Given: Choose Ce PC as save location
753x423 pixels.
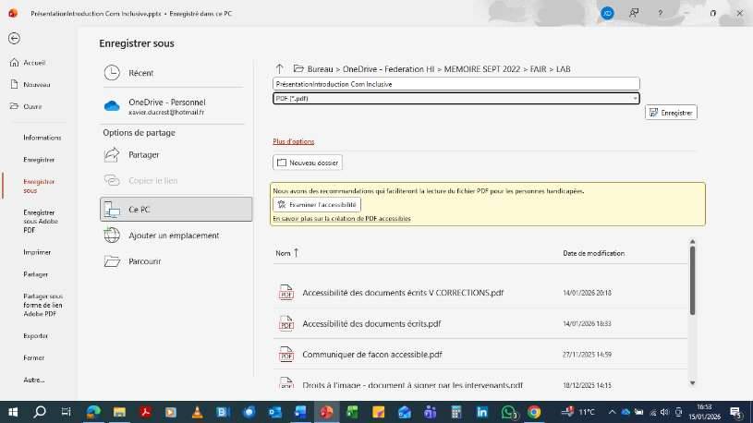Looking at the screenshot, I should click(176, 210).
